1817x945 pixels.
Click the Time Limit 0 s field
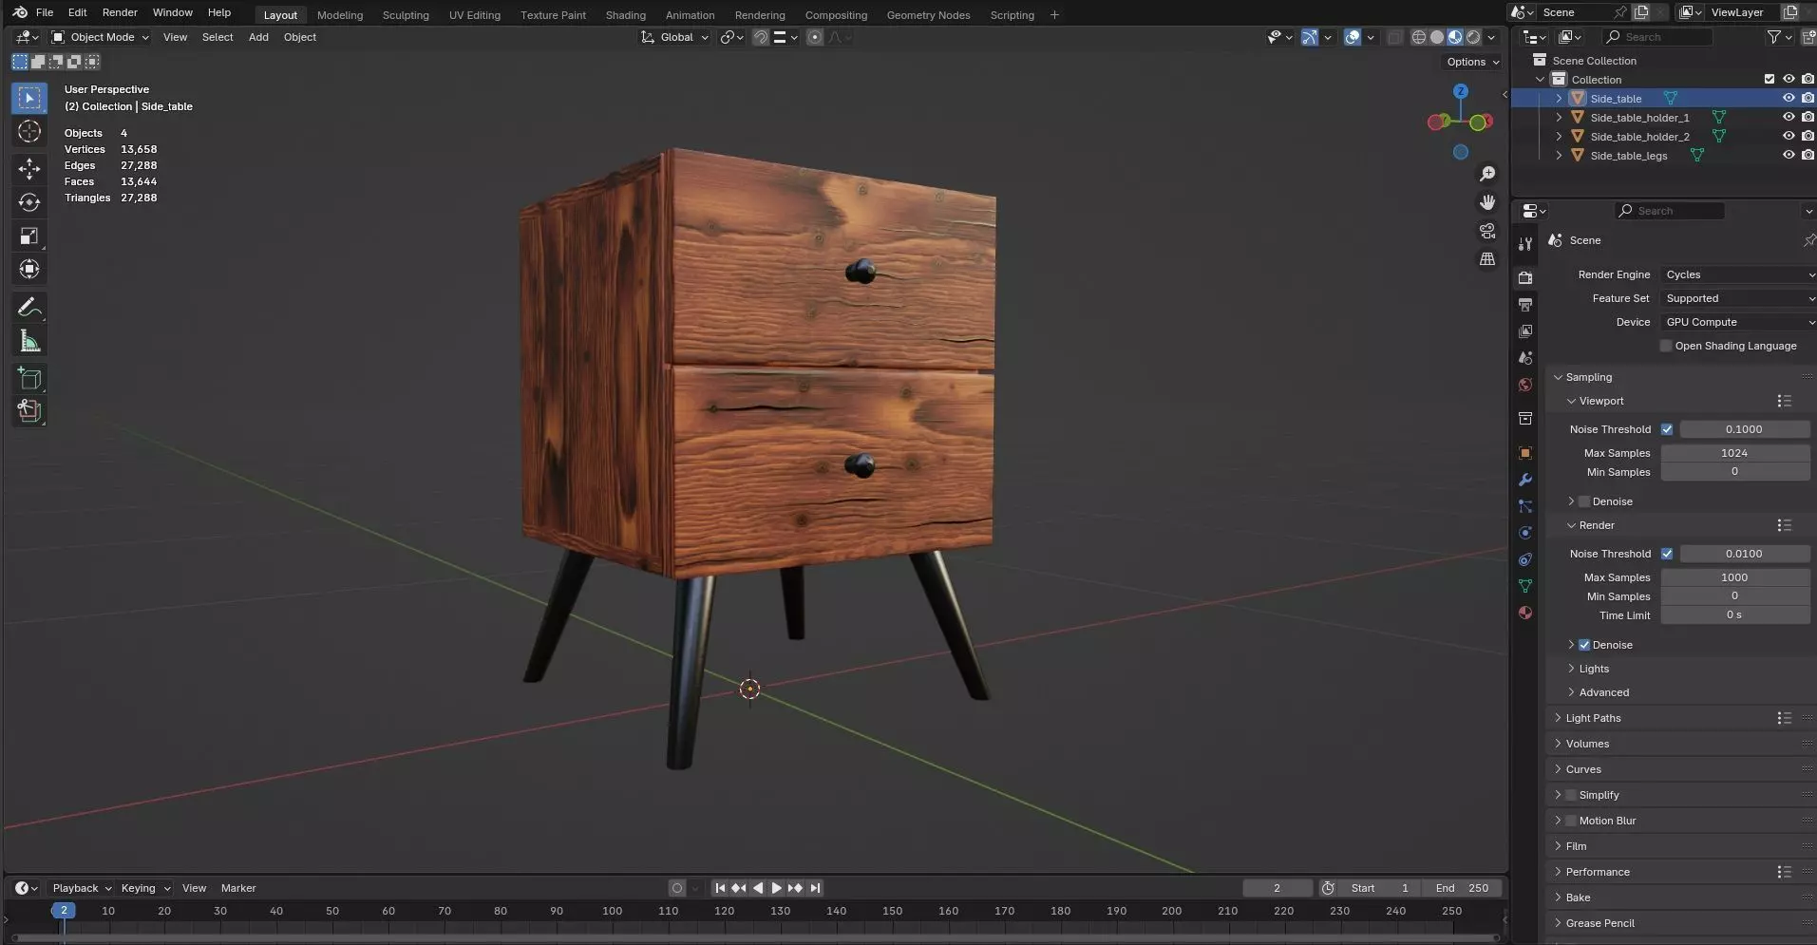coord(1734,615)
